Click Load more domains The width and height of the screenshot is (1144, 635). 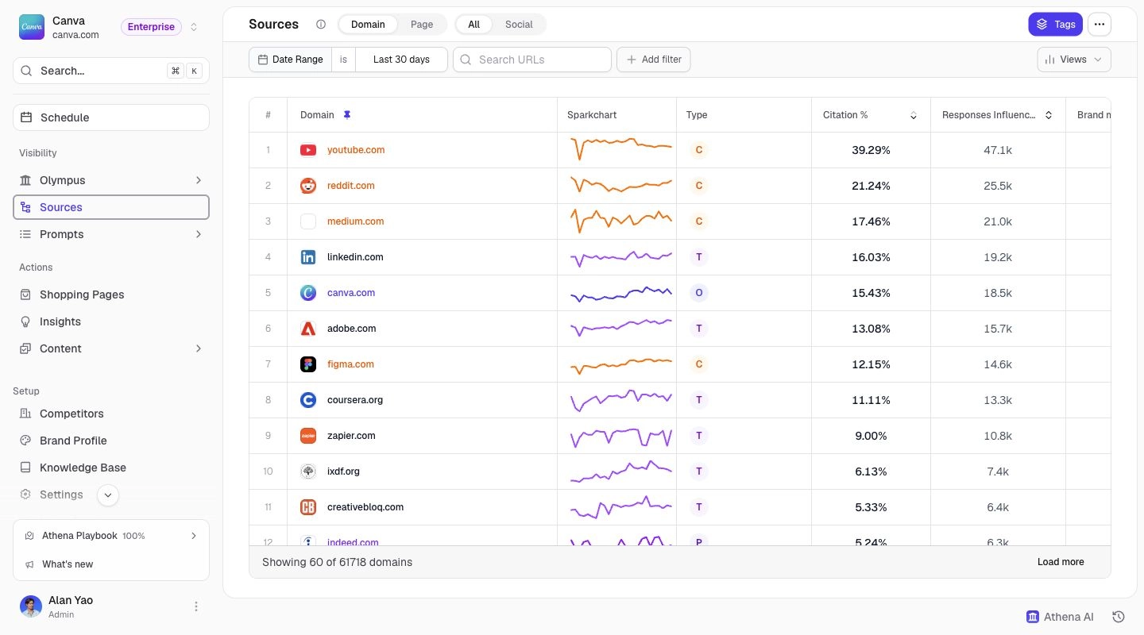(1061, 562)
